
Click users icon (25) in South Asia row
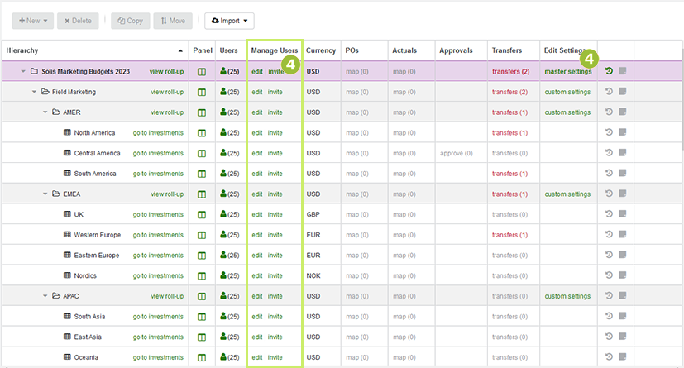[x=229, y=316]
